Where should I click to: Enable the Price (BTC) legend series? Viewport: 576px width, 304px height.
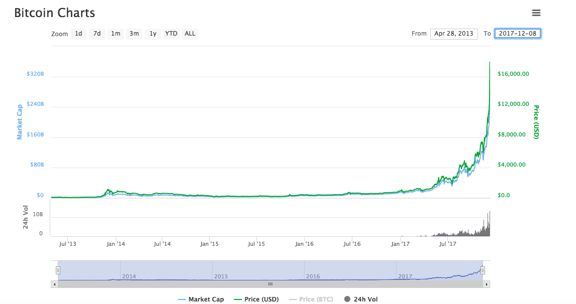coord(311,299)
